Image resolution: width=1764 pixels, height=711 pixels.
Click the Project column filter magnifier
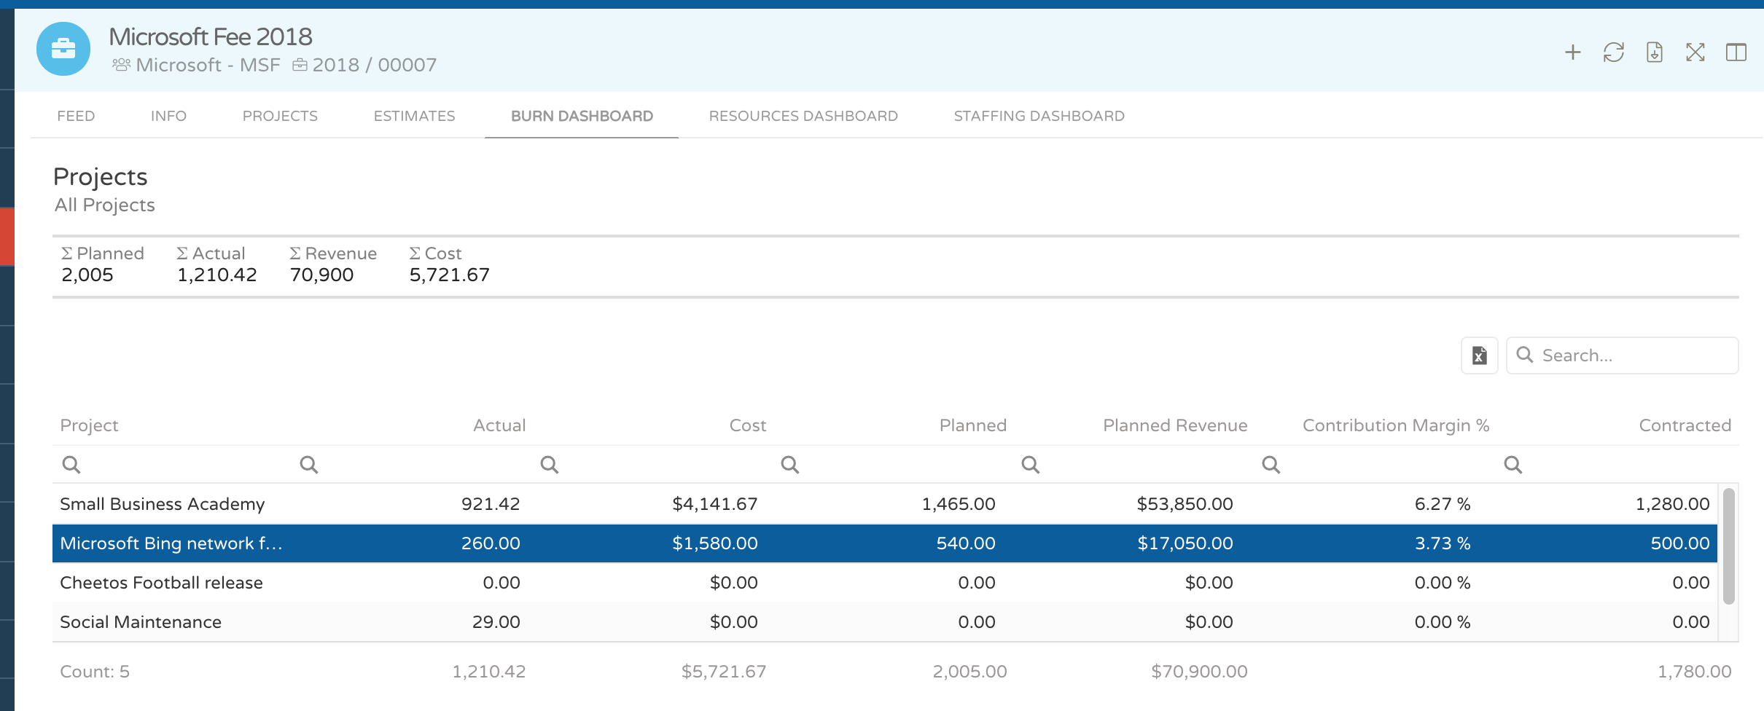click(x=71, y=464)
